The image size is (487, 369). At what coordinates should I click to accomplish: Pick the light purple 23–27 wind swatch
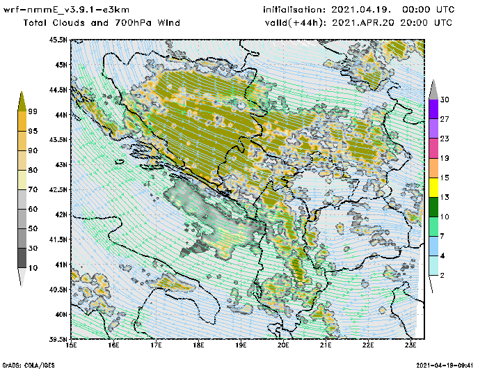pos(433,129)
